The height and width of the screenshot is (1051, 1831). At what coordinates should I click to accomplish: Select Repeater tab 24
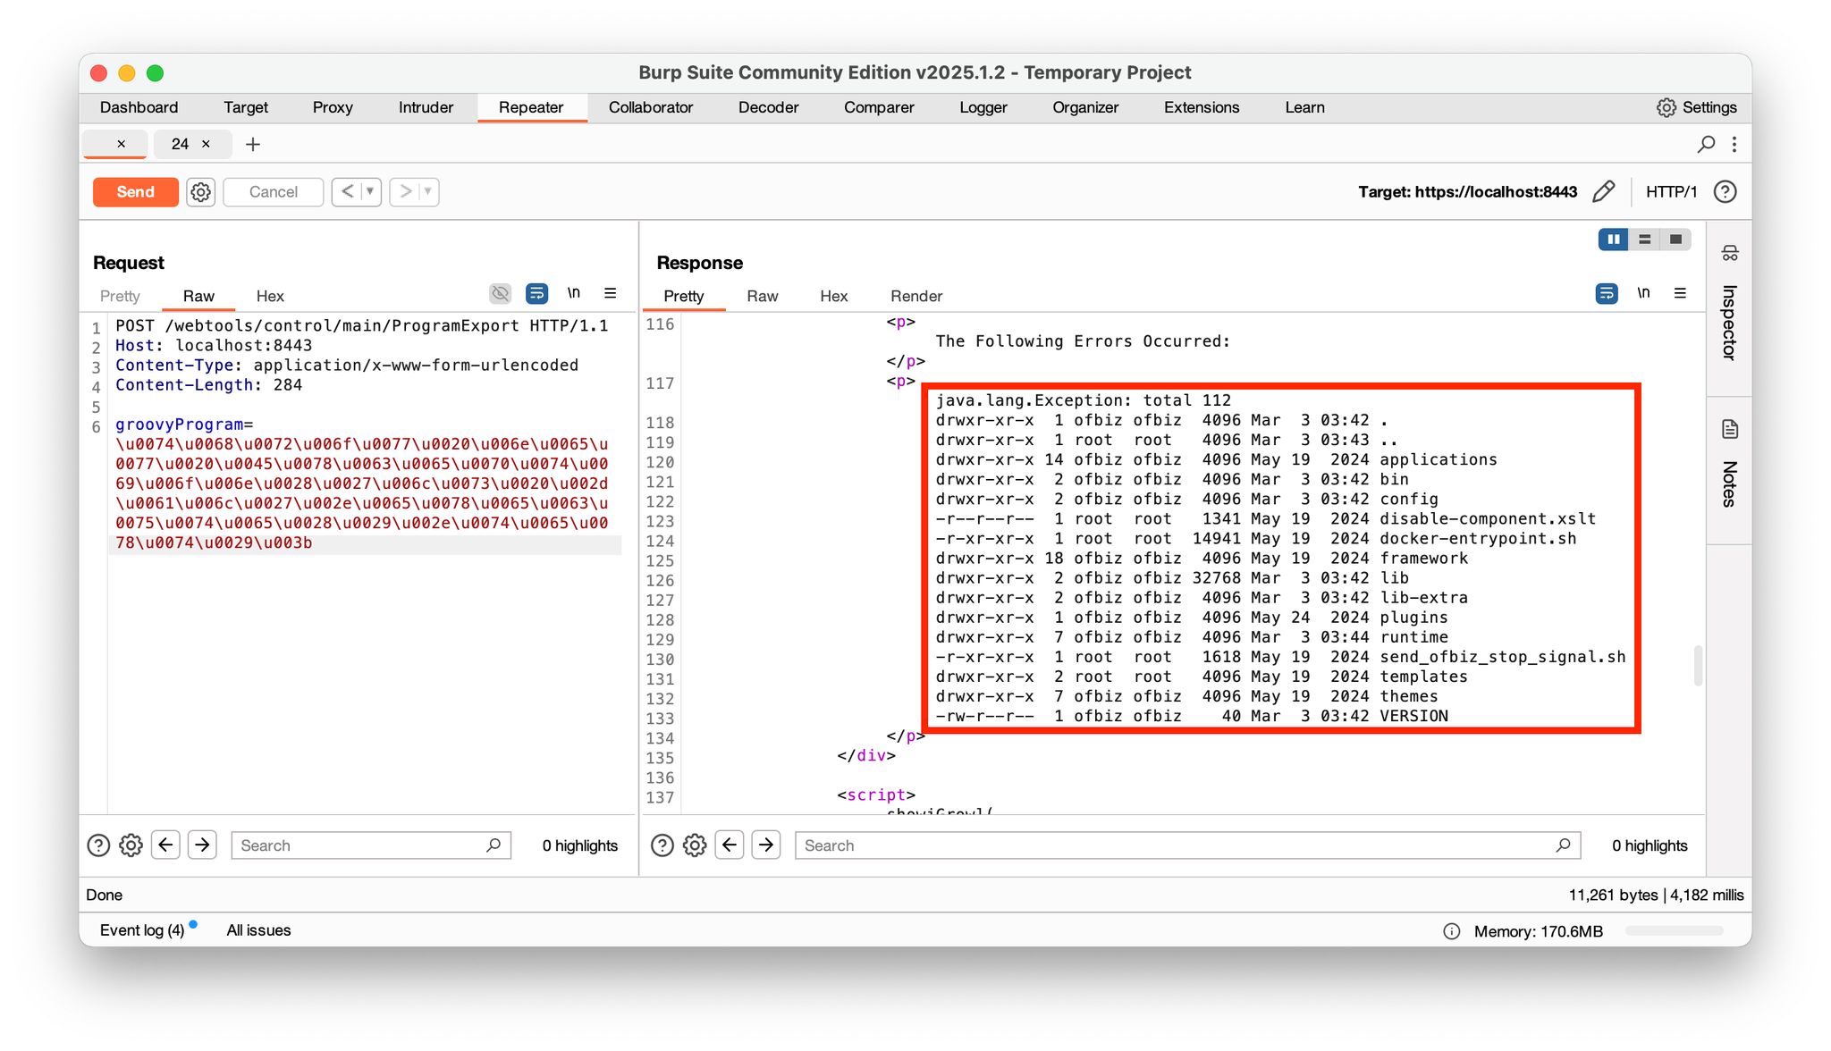point(181,144)
